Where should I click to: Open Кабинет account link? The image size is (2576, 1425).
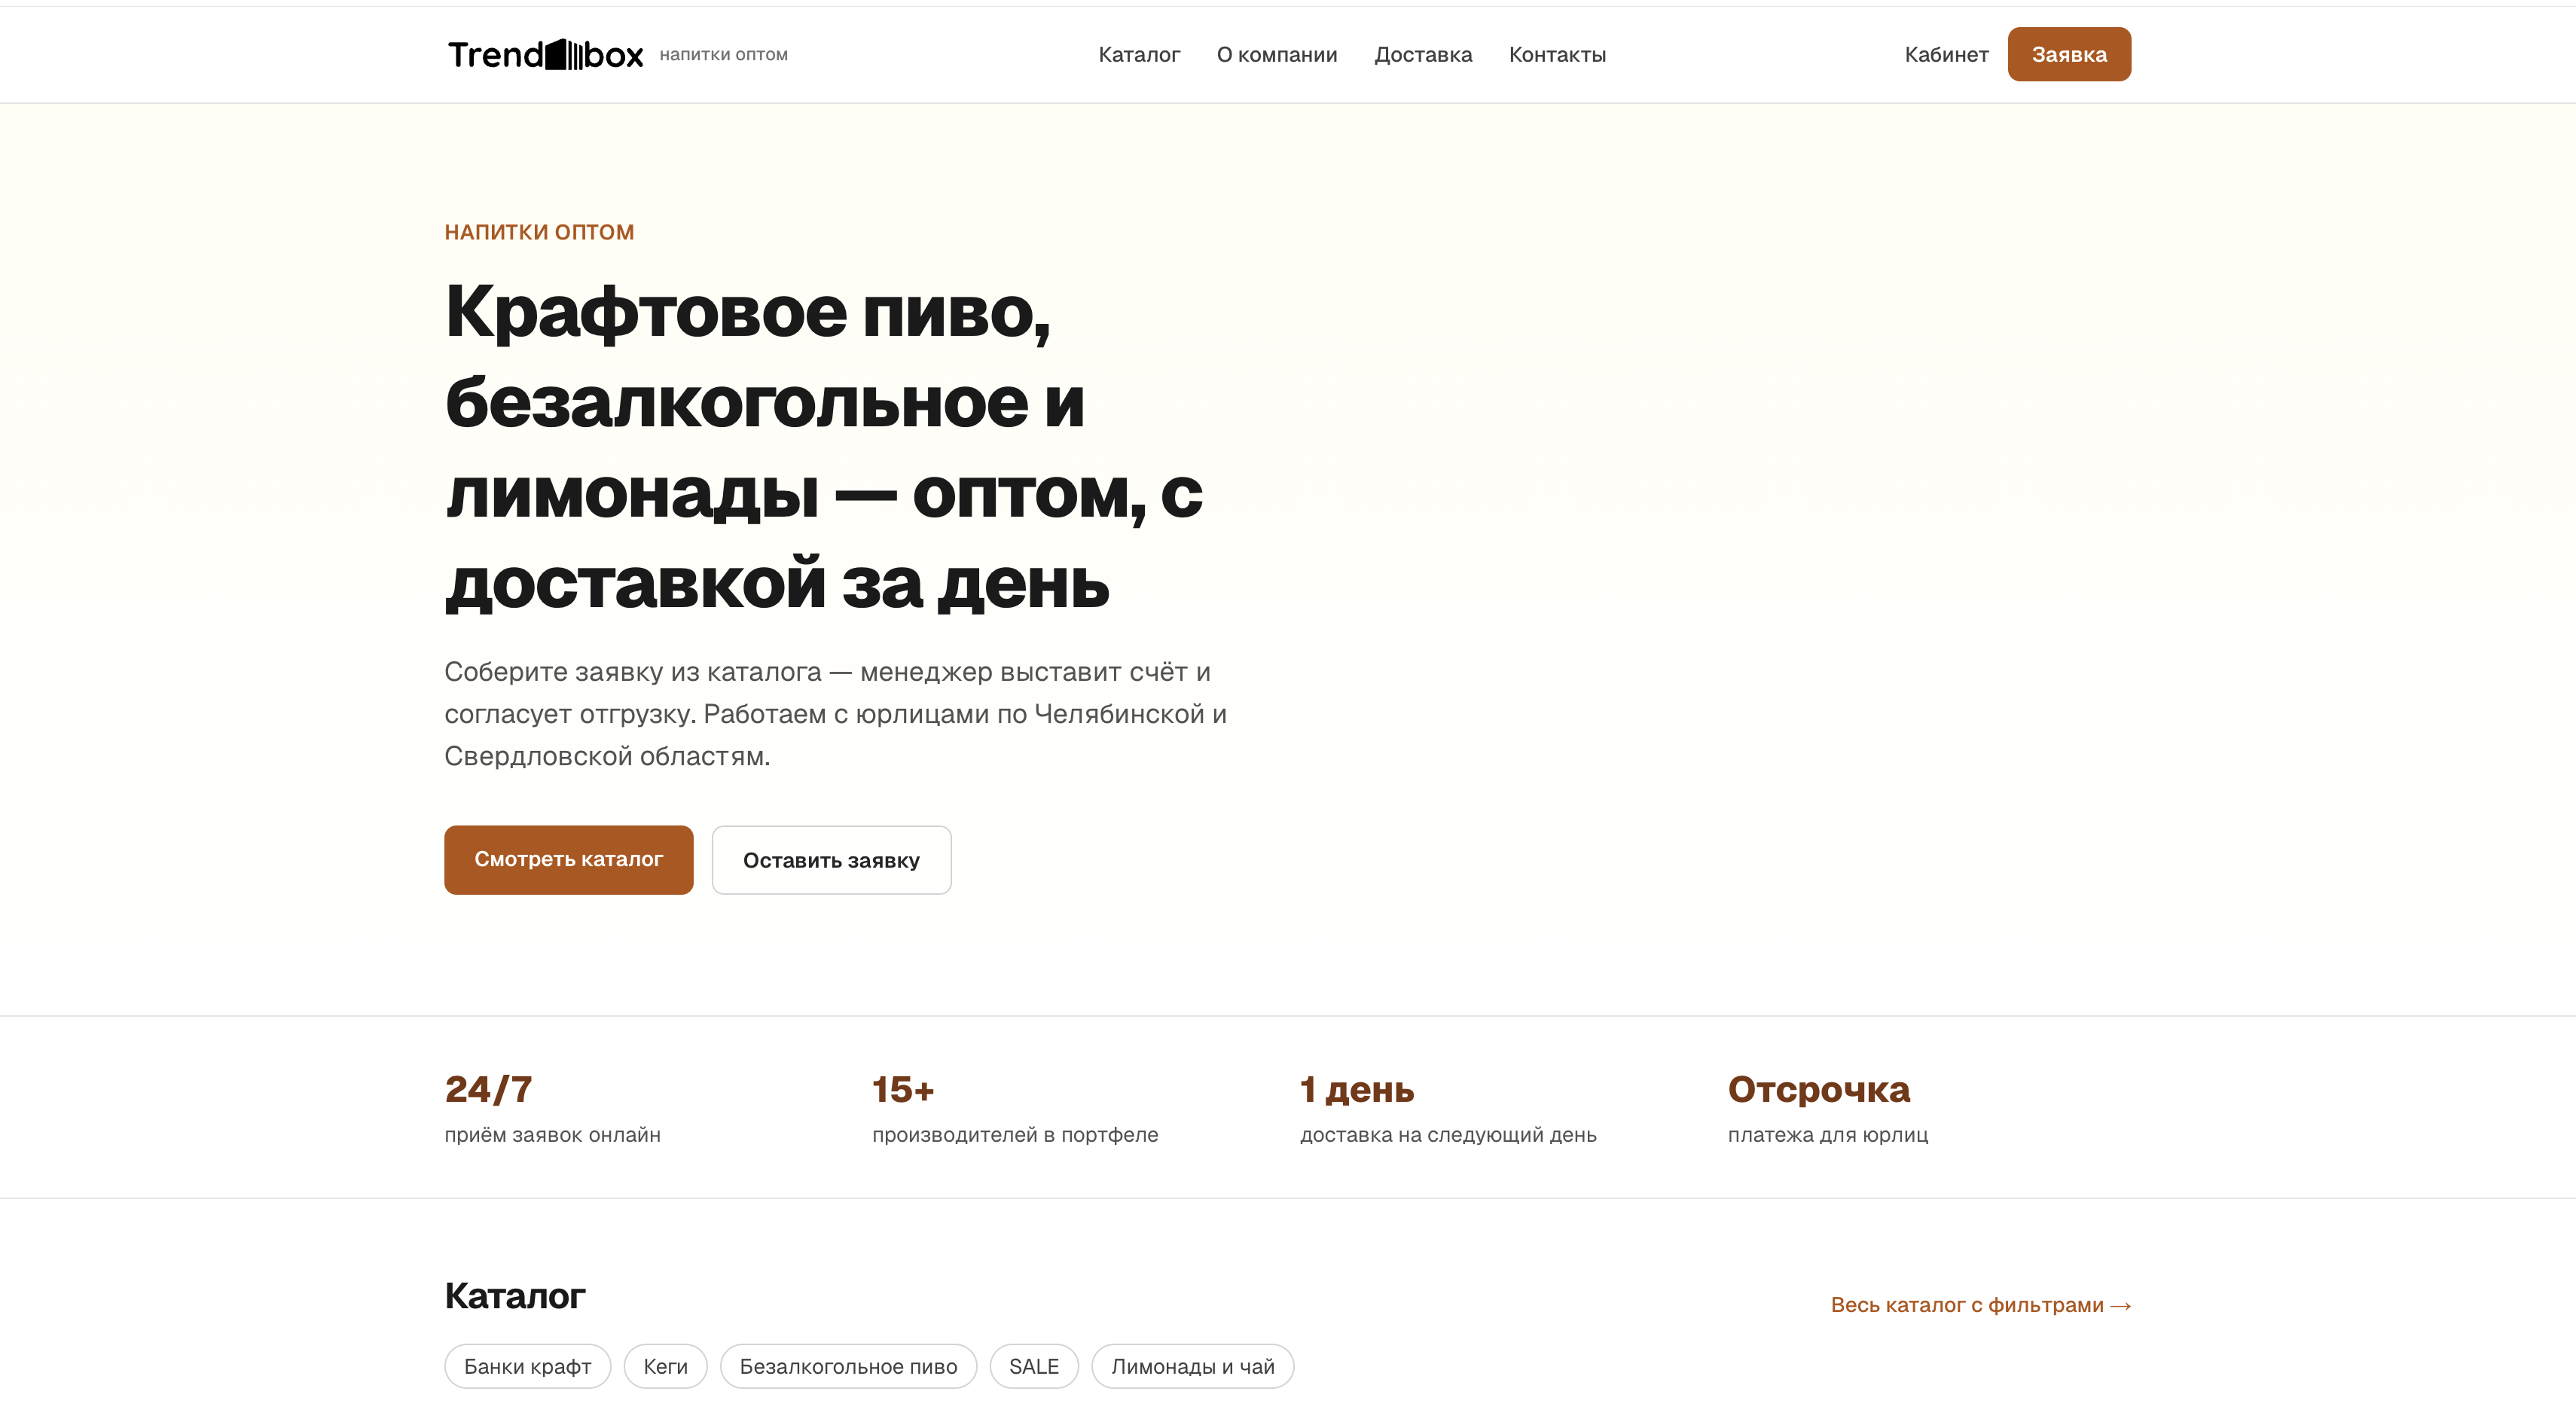[x=1946, y=55]
